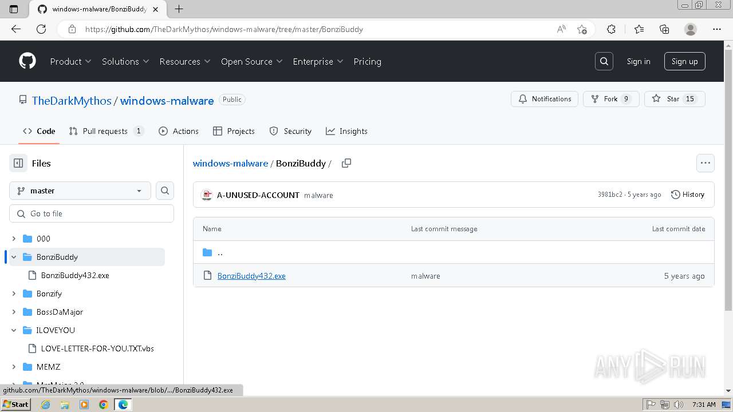Copy path using the copy icon

point(346,163)
